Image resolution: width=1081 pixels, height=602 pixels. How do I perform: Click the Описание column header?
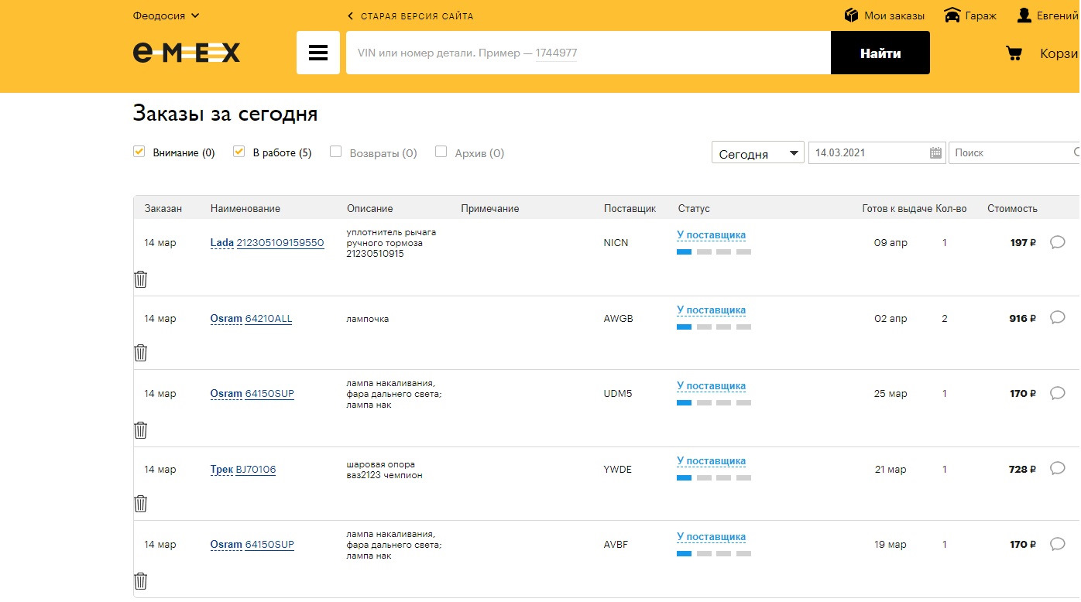[370, 209]
